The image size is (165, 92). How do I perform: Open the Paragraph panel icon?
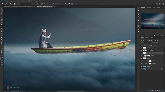[x=139, y=32]
